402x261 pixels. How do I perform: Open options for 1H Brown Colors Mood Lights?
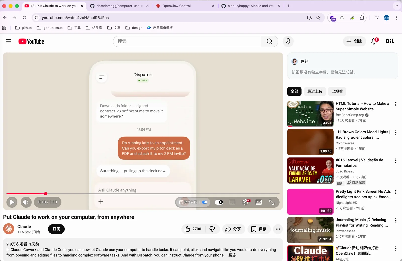tap(396, 133)
